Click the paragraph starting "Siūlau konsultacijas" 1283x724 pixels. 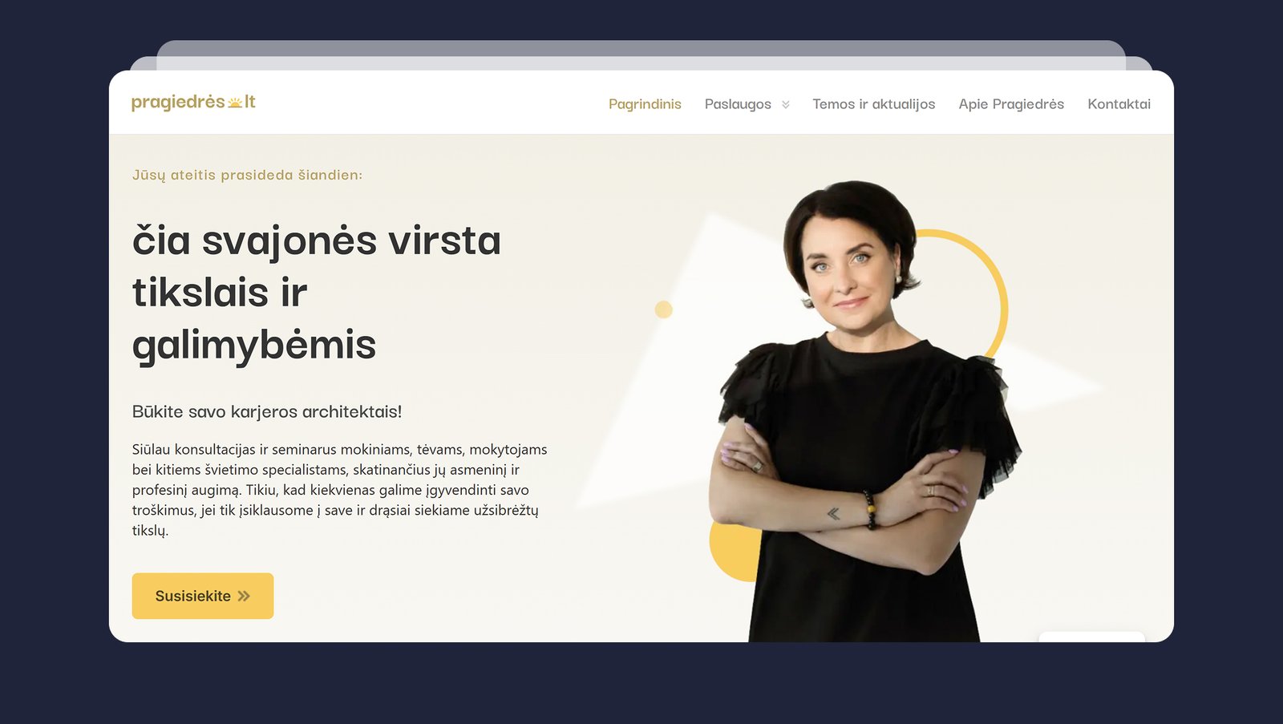click(x=340, y=490)
